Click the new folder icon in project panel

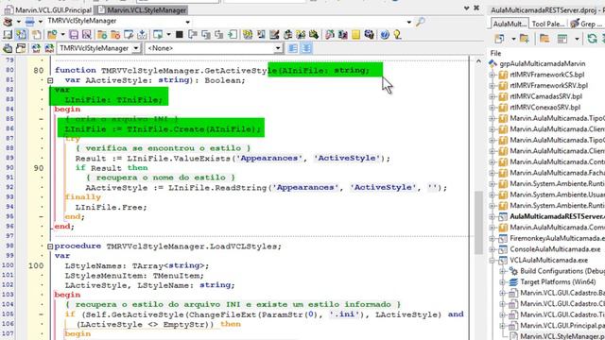coord(524,39)
